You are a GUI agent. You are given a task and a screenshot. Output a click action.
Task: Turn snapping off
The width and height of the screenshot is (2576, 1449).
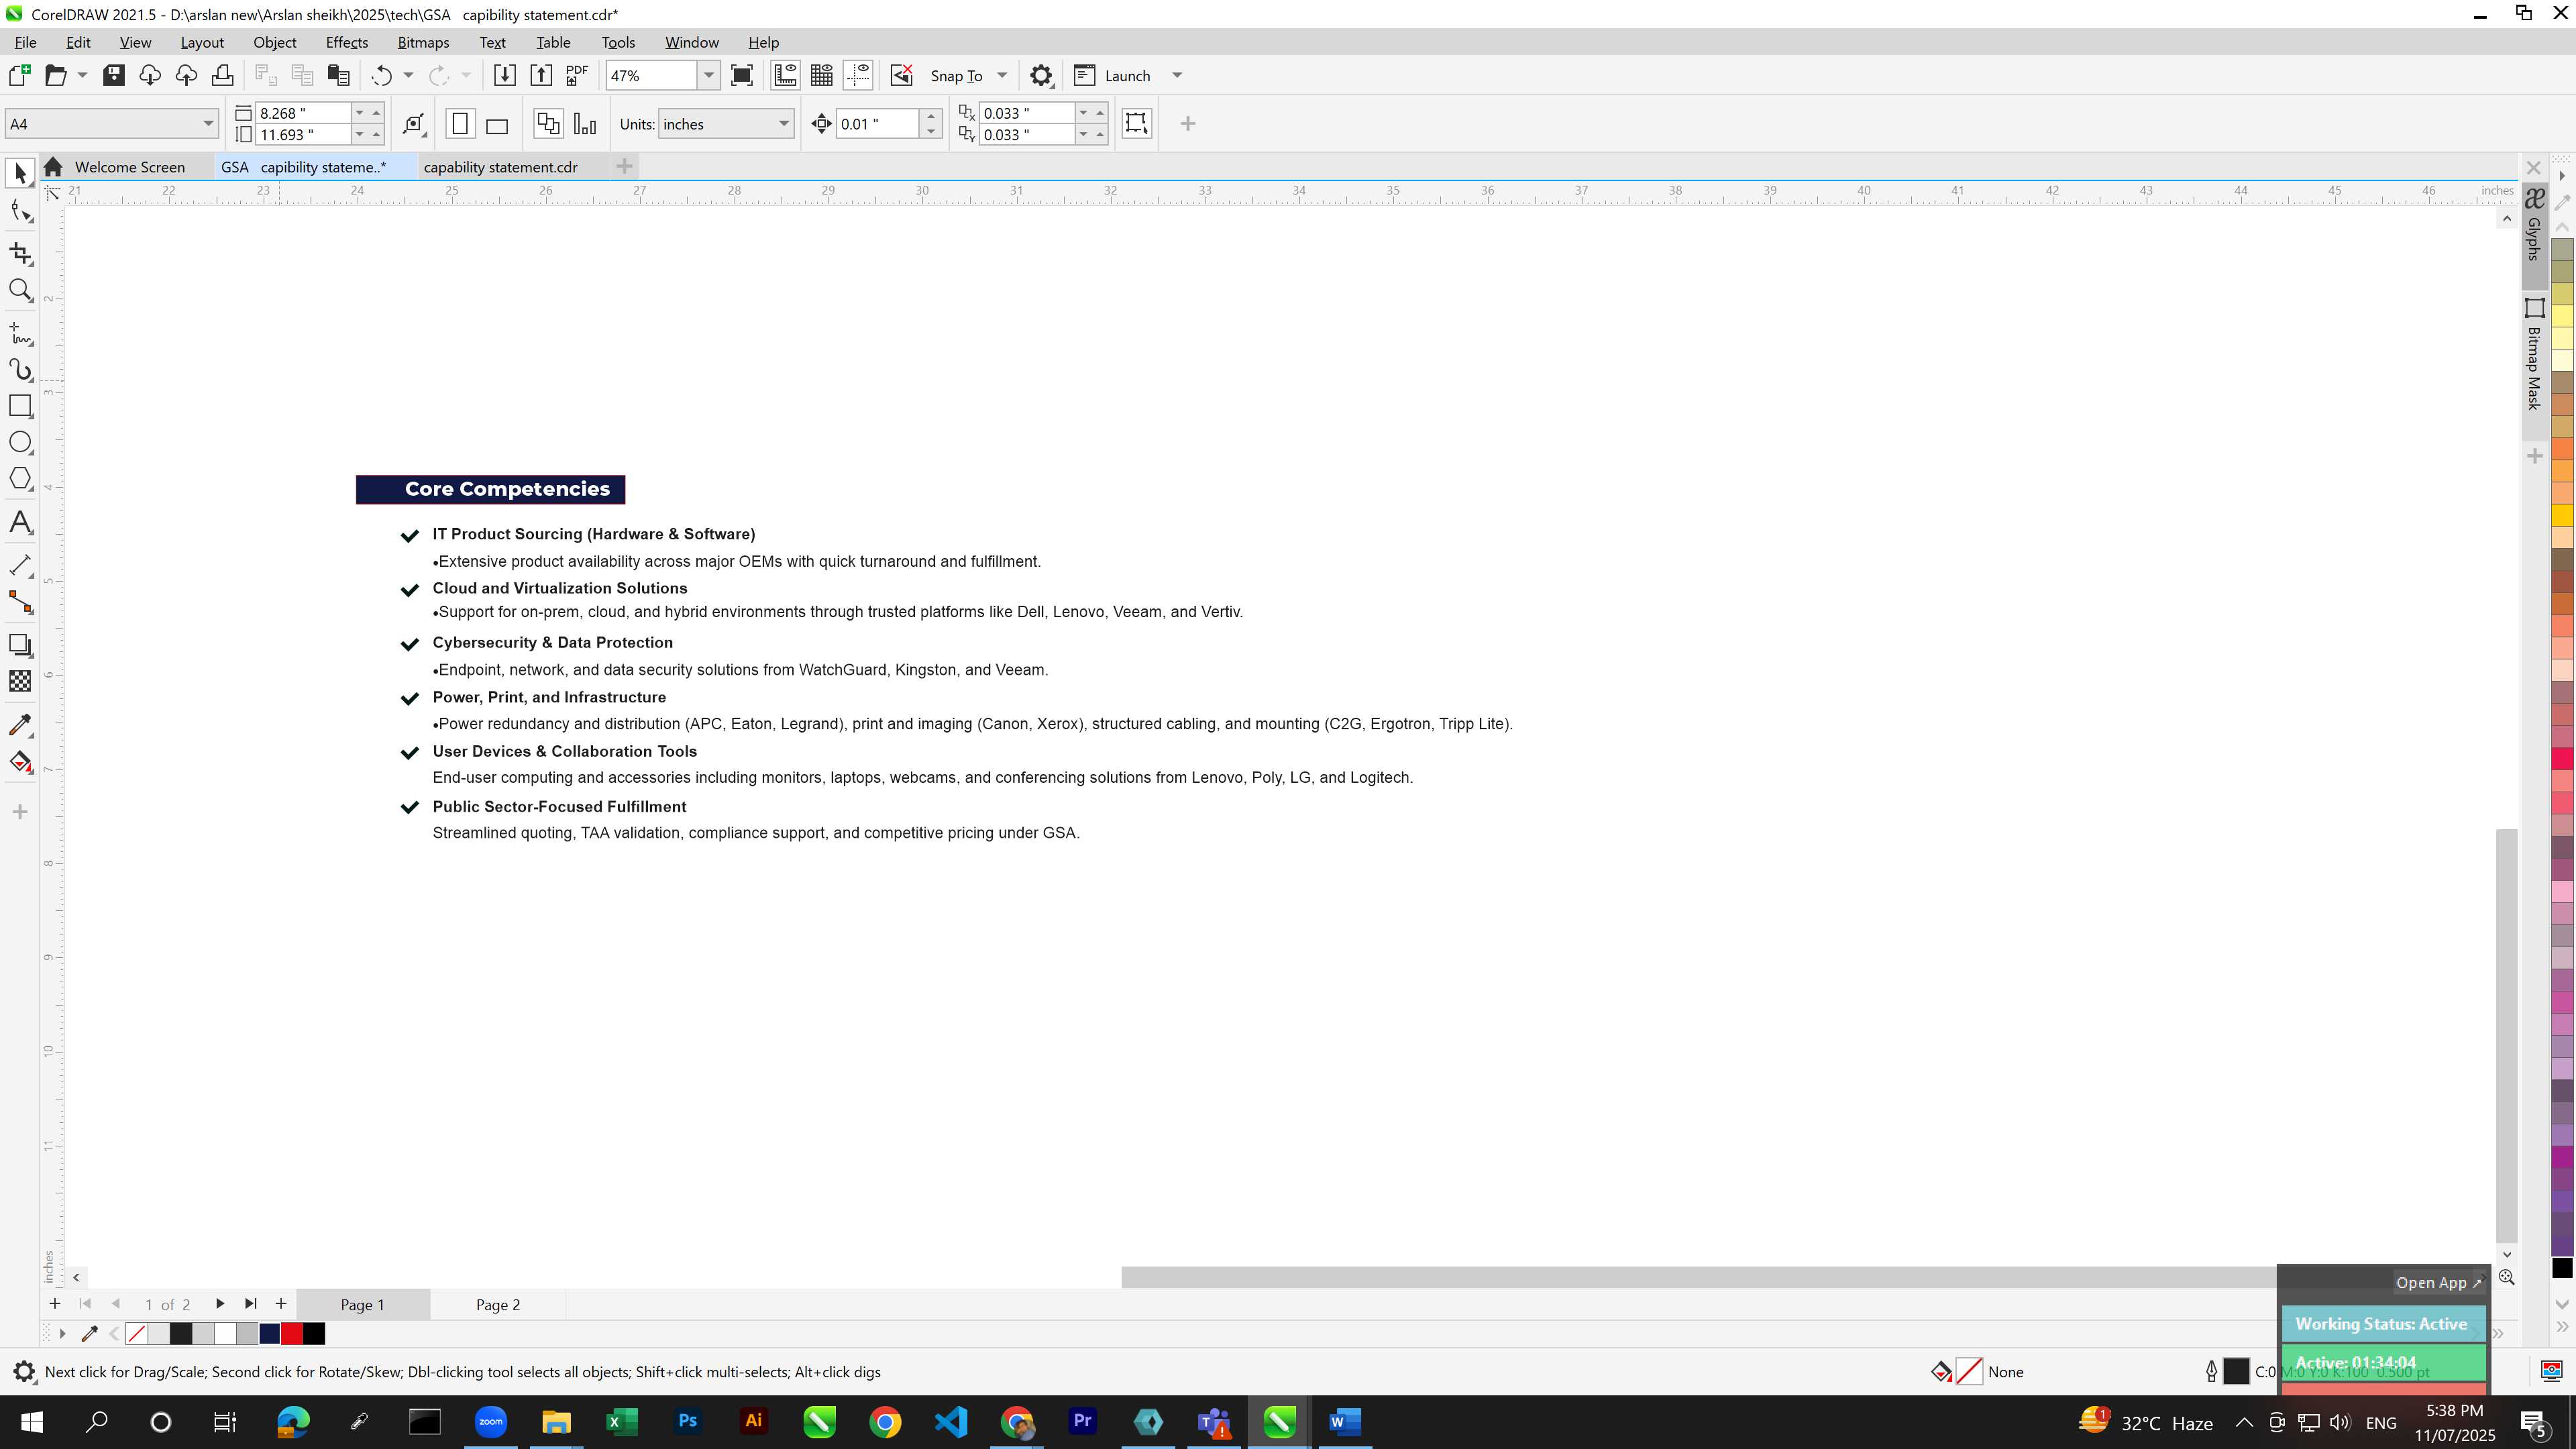point(901,75)
